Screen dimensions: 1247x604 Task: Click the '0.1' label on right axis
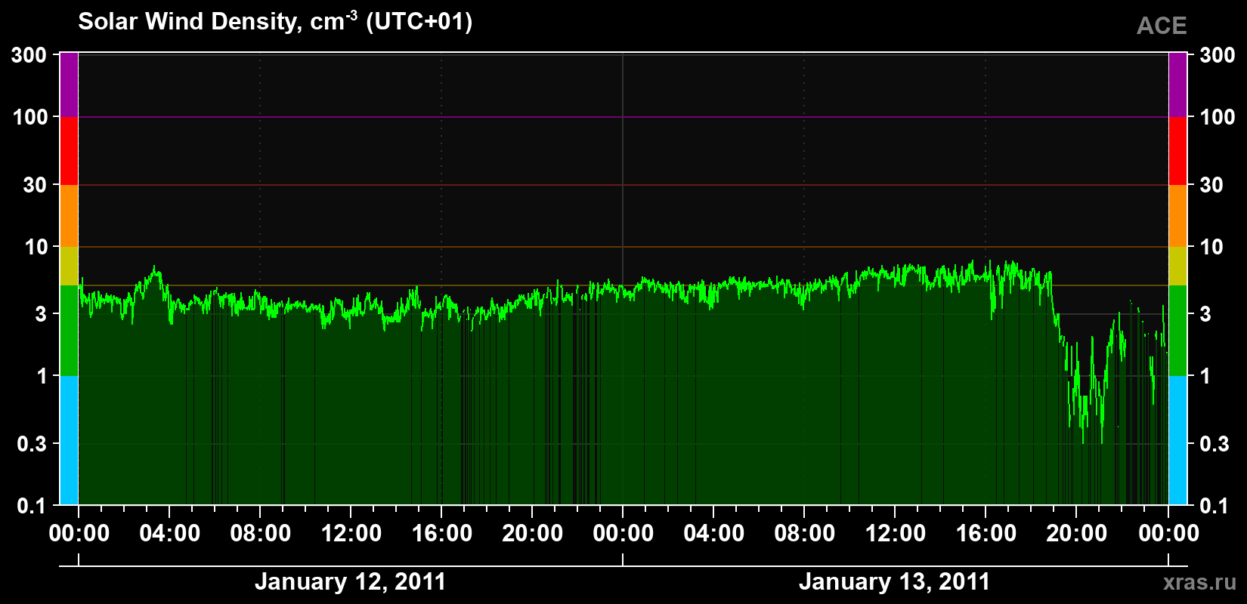[x=1215, y=506]
